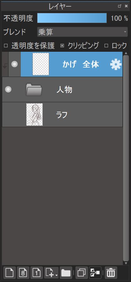Add a new 8-bit layer
The height and width of the screenshot is (282, 131).
click(23, 273)
